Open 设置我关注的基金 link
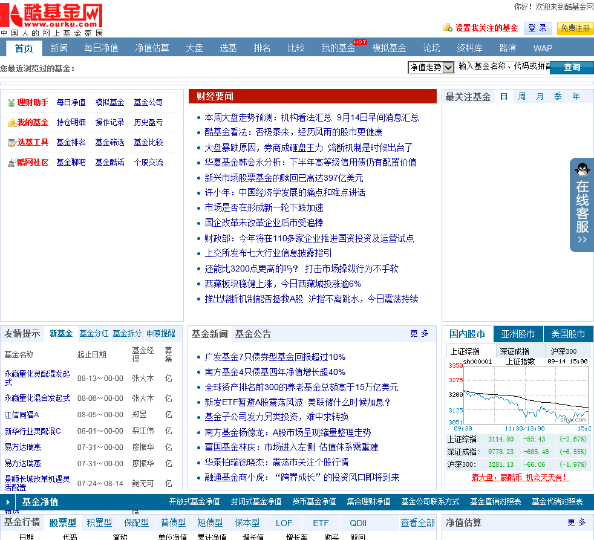Viewport: 594px width, 540px height. point(486,28)
